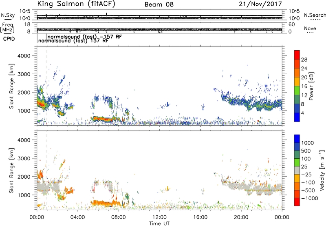Click the red top segment of Power colorbar

pos(297,55)
